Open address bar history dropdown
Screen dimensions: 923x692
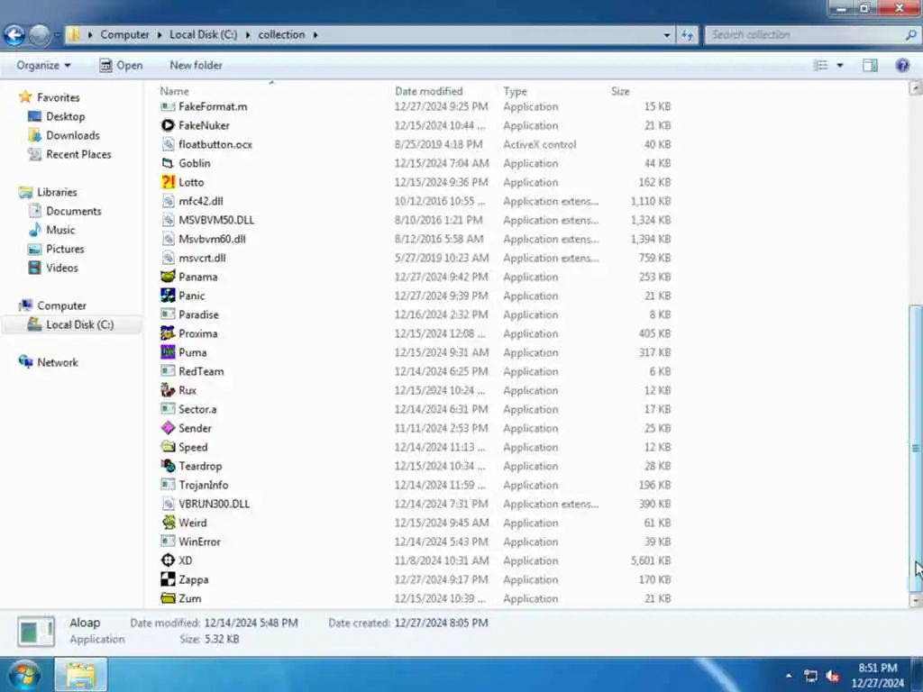[667, 35]
